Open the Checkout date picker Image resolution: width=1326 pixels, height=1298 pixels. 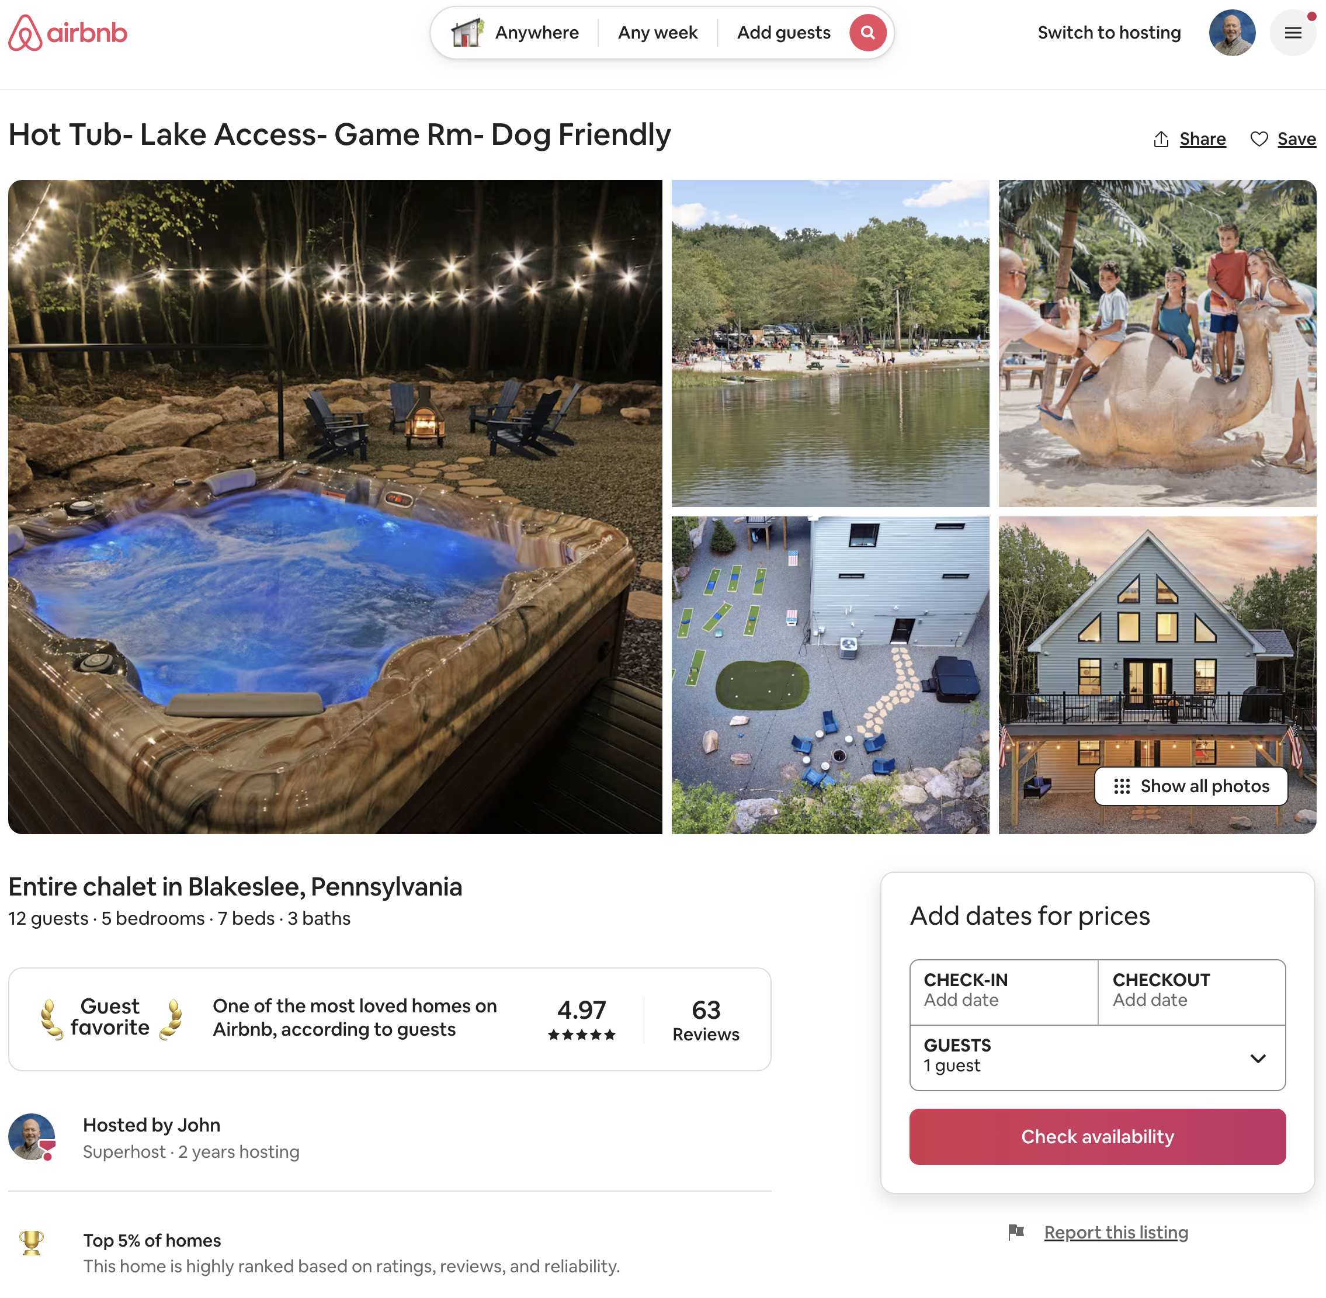[x=1191, y=991]
